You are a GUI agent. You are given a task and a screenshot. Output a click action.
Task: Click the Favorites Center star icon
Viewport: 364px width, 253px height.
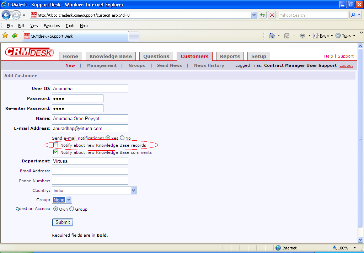5,36
